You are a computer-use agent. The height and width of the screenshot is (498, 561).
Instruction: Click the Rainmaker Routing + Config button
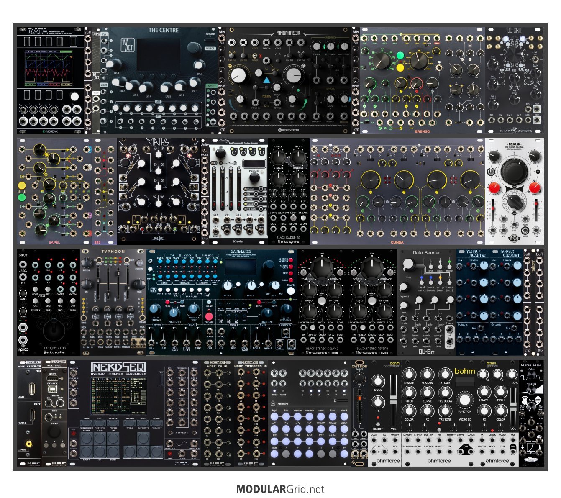[291, 260]
